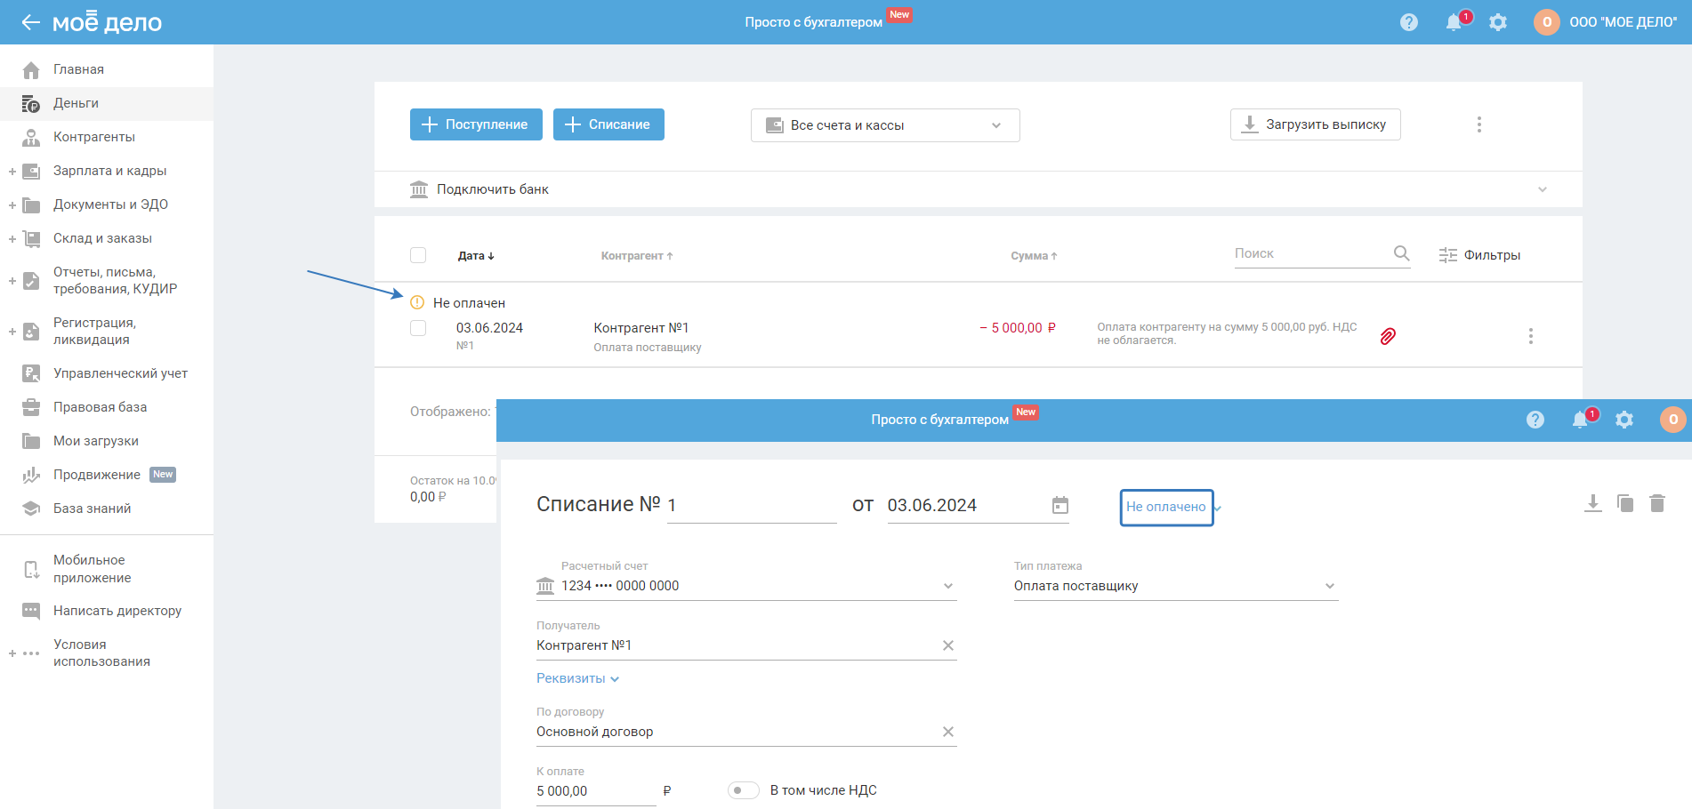Click the Списание № number field

coord(752,505)
